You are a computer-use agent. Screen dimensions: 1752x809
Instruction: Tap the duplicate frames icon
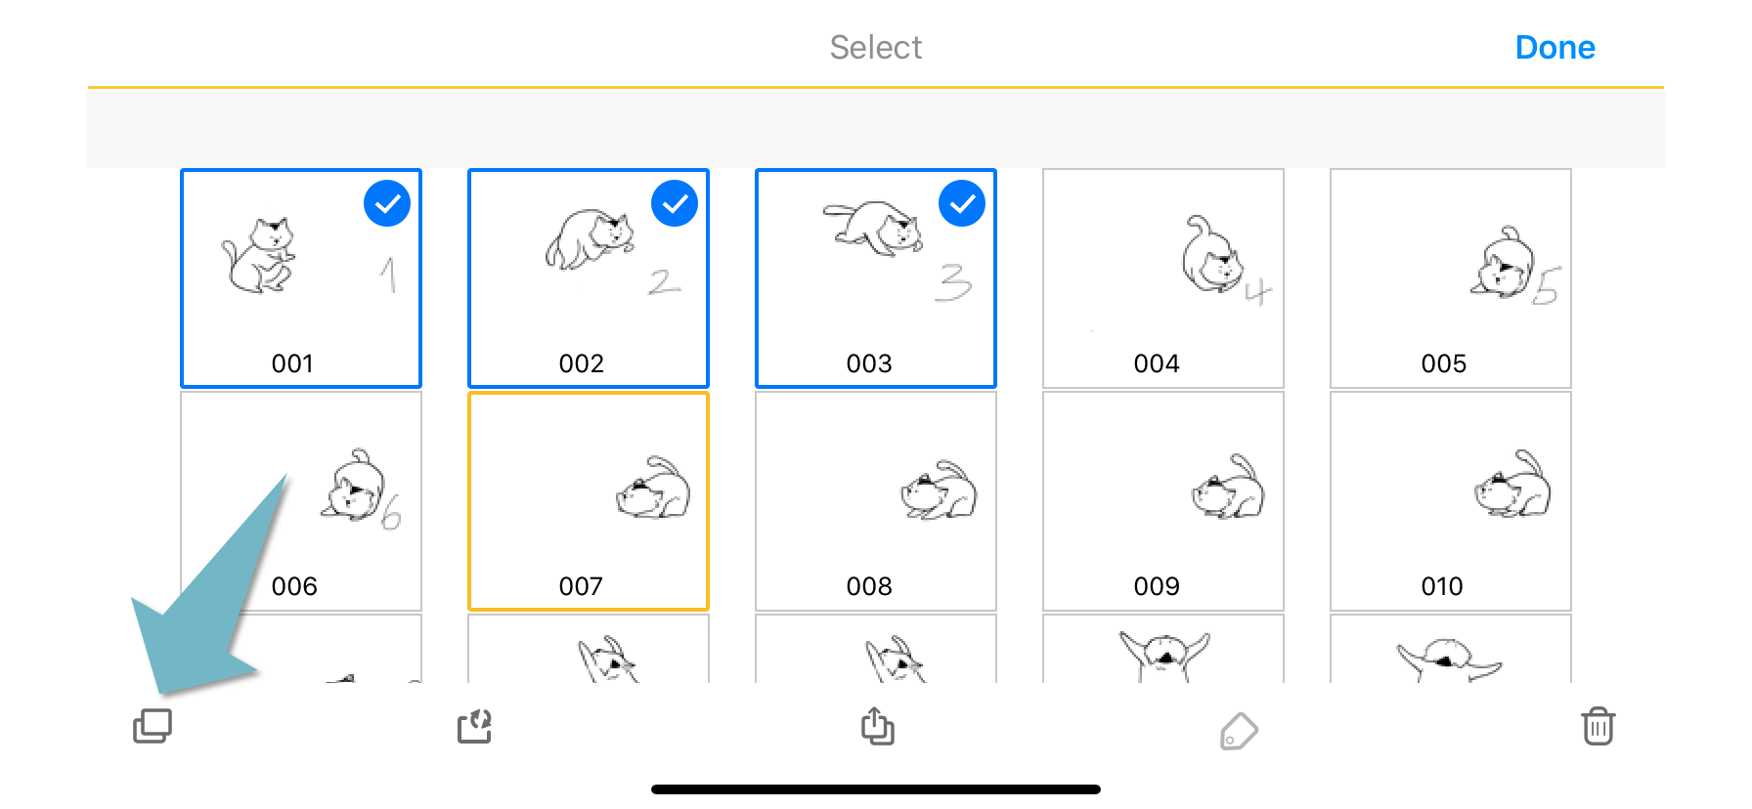[153, 727]
